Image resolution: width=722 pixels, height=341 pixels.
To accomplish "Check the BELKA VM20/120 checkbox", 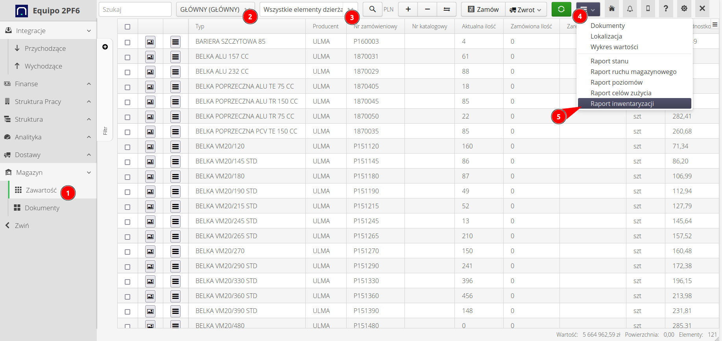I will click(127, 147).
